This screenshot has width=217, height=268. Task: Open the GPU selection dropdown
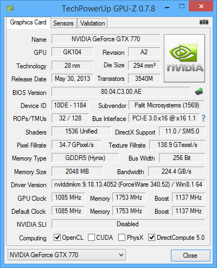pyautogui.click(x=67, y=255)
